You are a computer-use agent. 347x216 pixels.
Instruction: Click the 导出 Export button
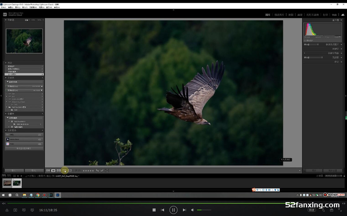click(x=34, y=171)
